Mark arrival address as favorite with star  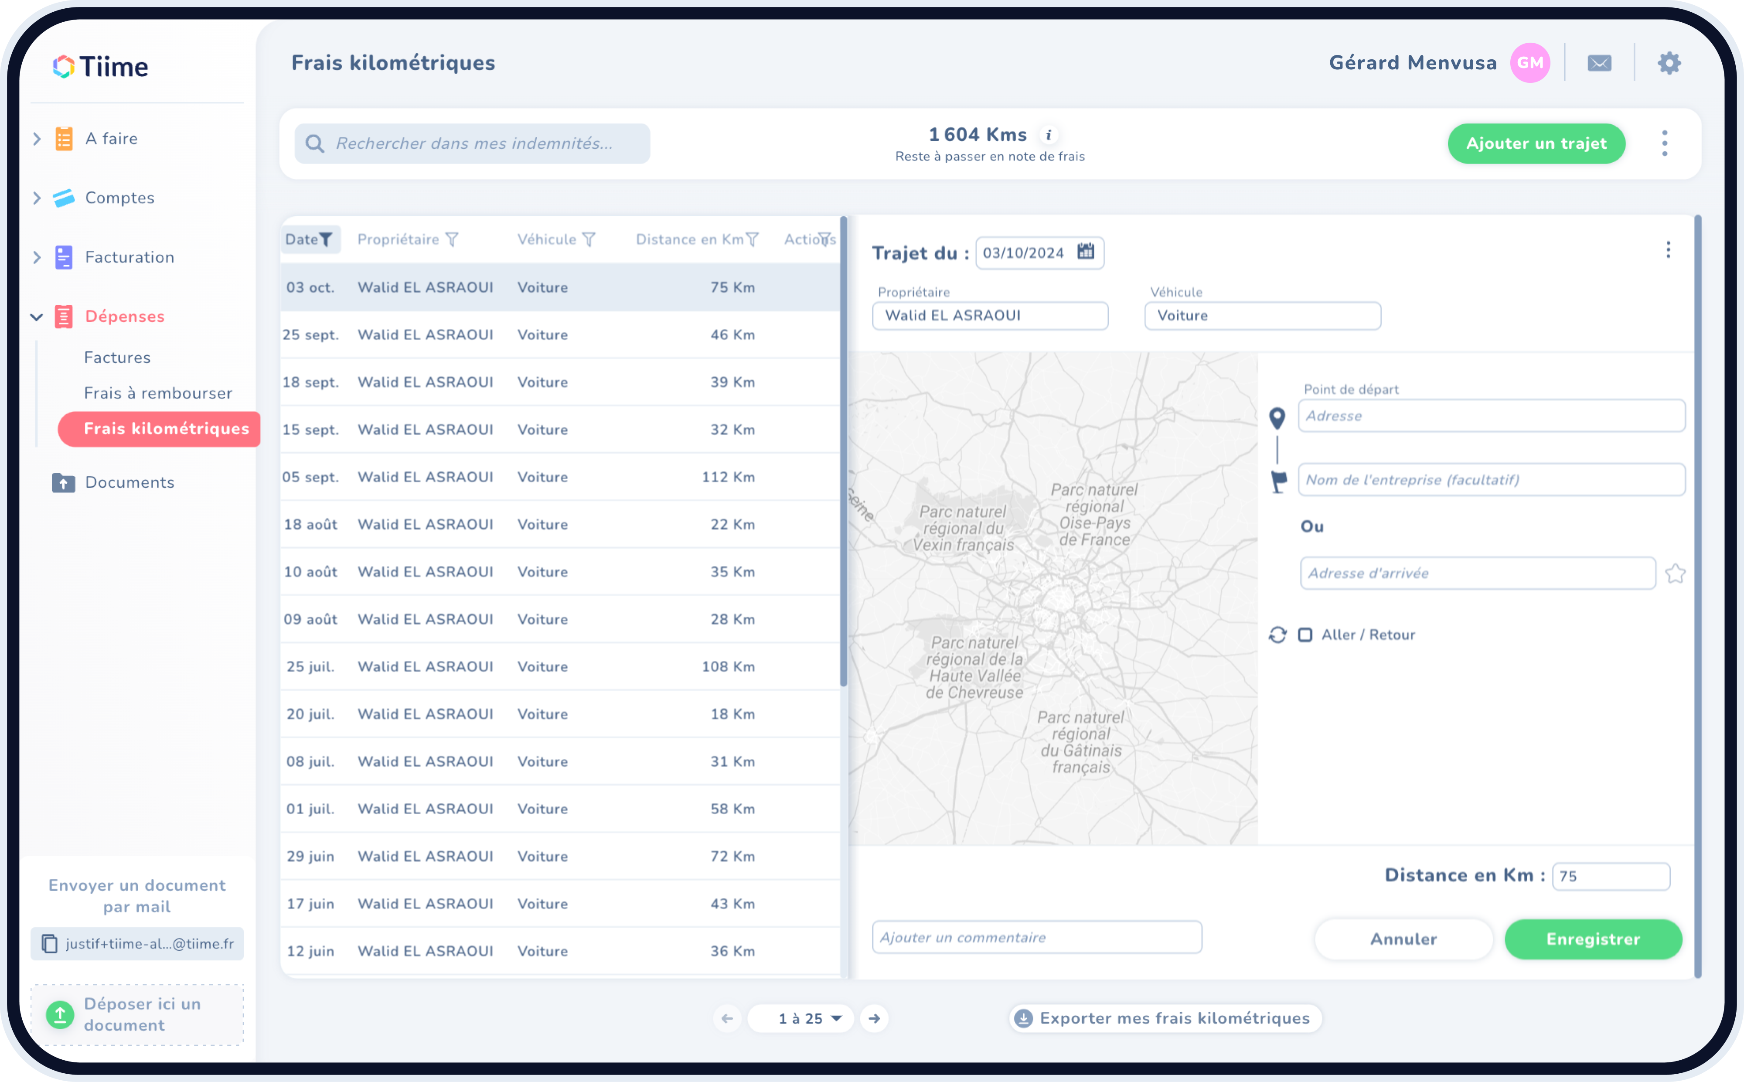point(1675,573)
